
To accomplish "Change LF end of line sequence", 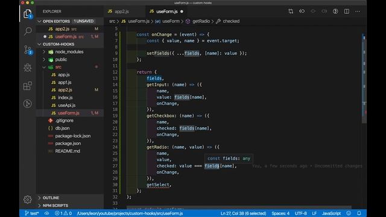I will coord(314,213).
